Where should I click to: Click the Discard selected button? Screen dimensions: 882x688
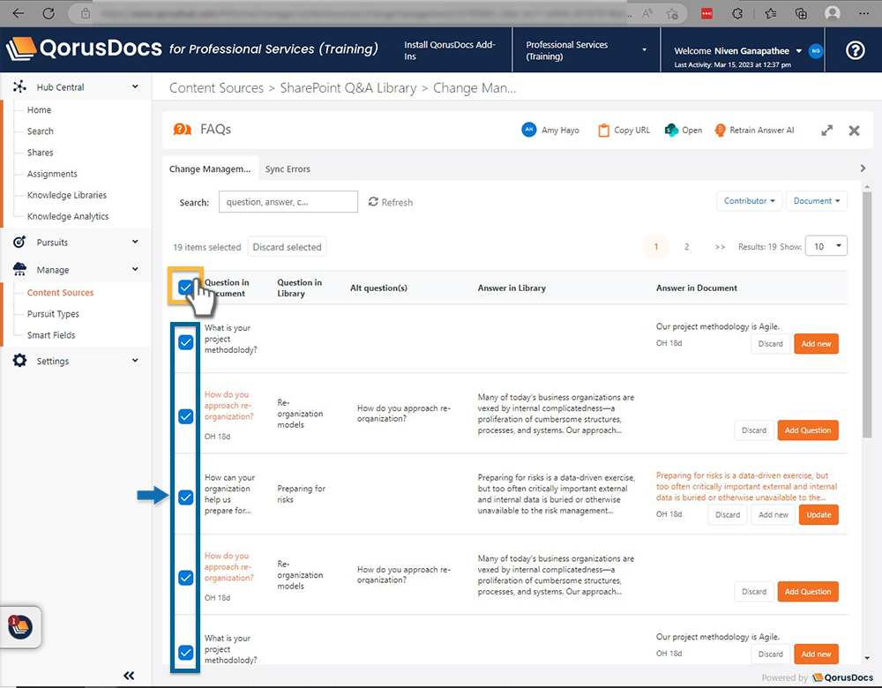point(287,247)
